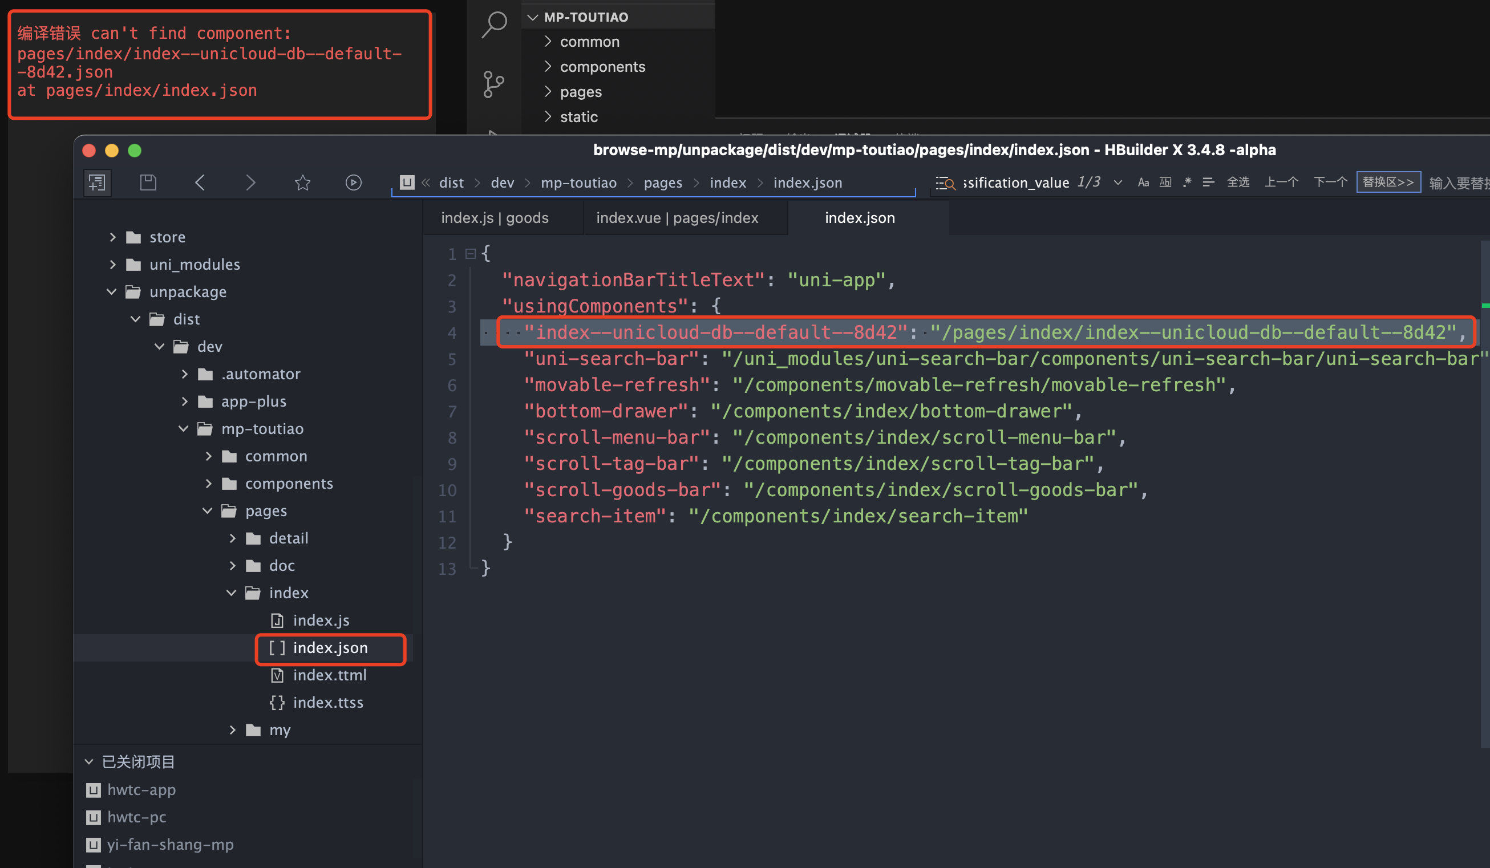This screenshot has width=1490, height=868.
Task: Bookmark with the star toolbar icon
Action: pyautogui.click(x=302, y=182)
